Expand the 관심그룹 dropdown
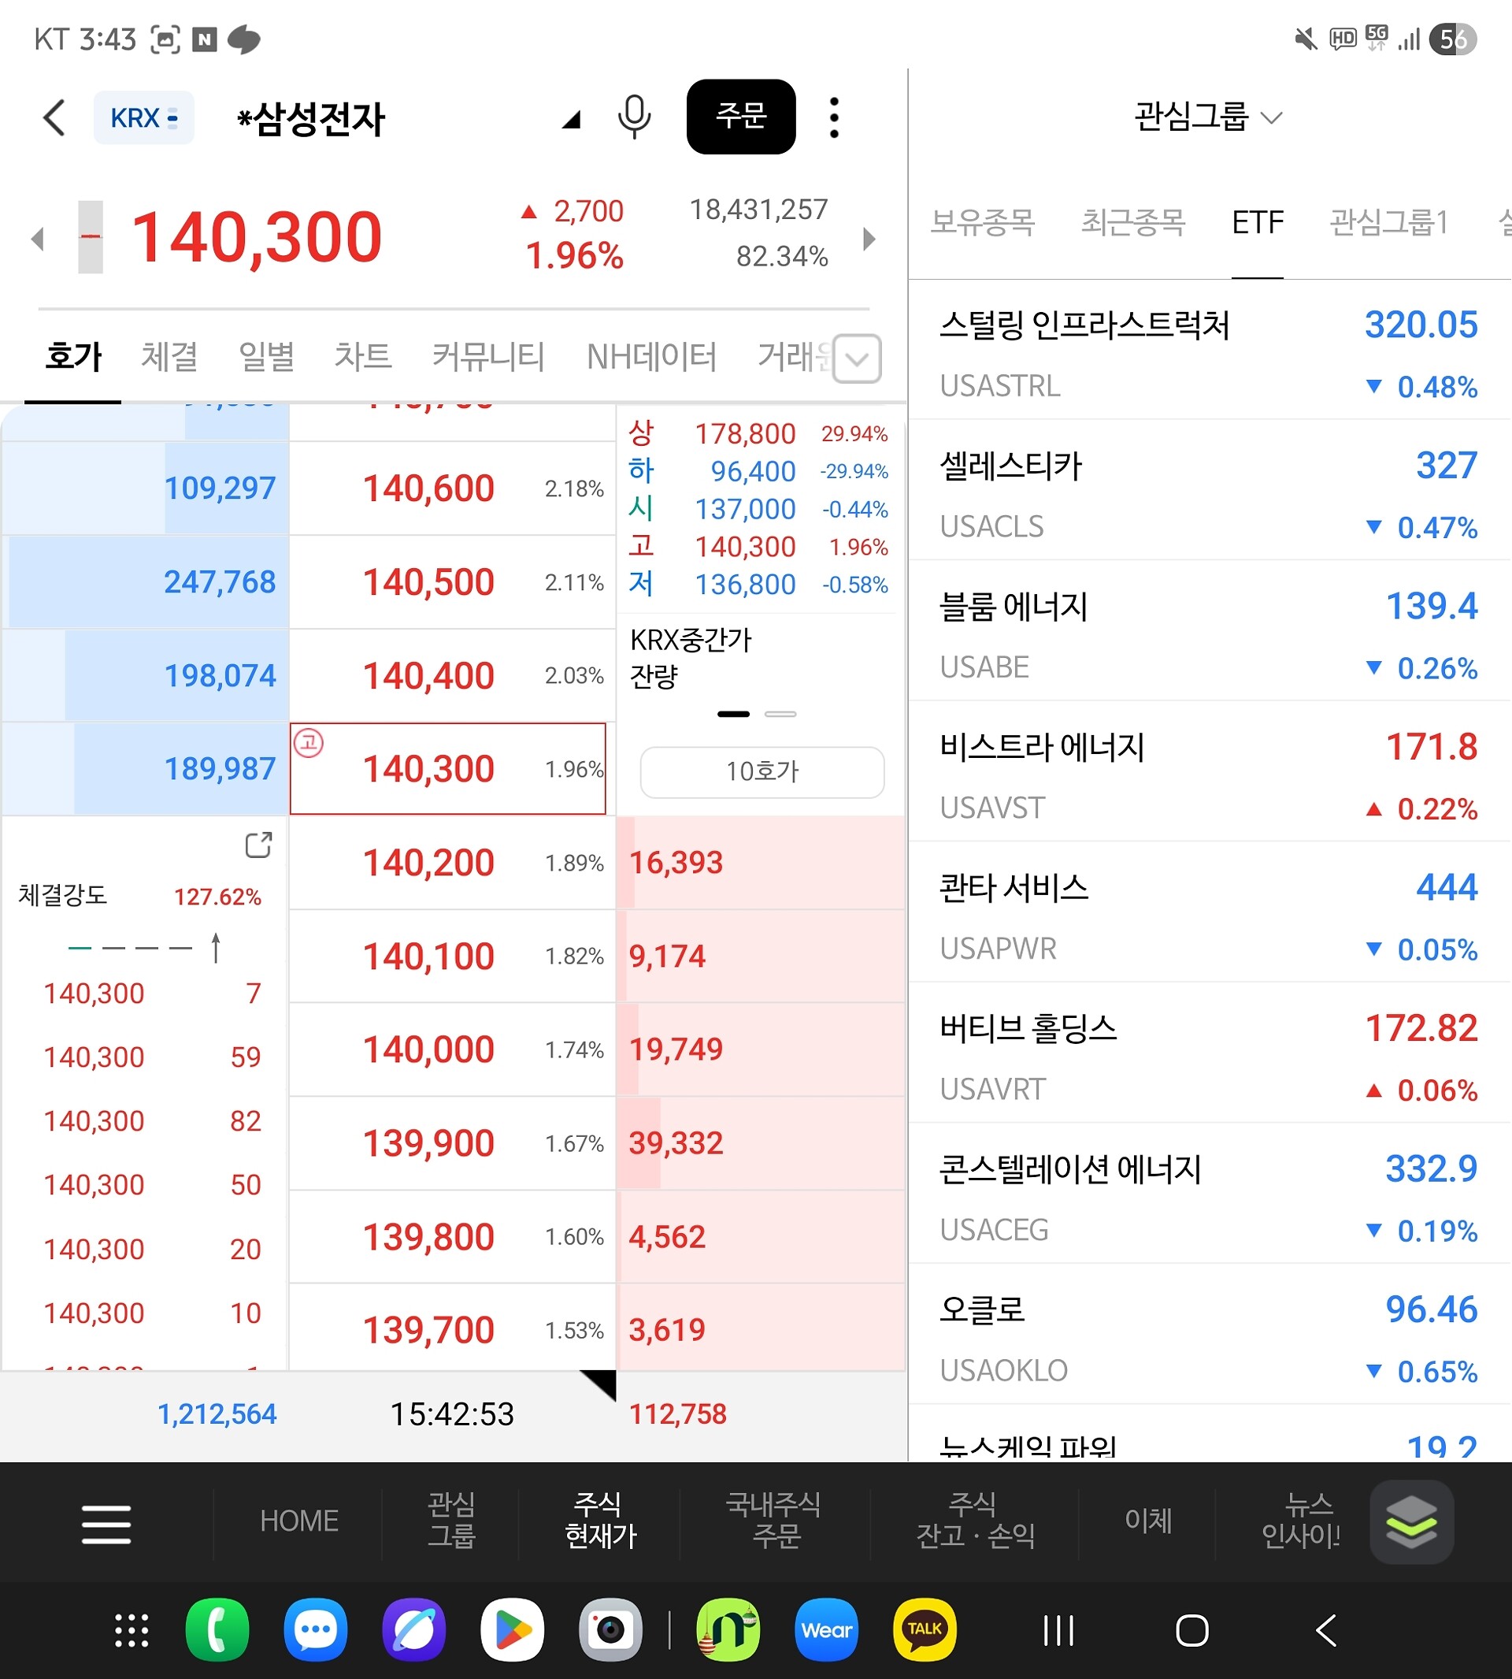Image resolution: width=1512 pixels, height=1679 pixels. 1208,117
